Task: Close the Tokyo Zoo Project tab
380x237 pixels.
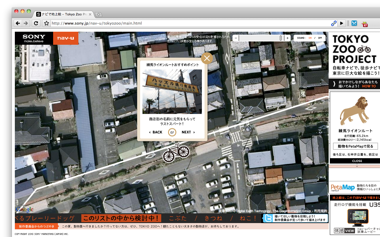Action: pos(90,14)
